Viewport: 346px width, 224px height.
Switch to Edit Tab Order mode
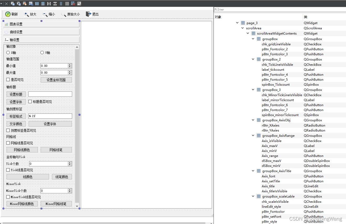click(x=31, y=4)
